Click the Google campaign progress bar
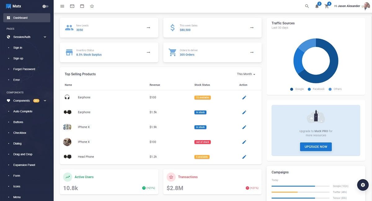 pos(300,186)
